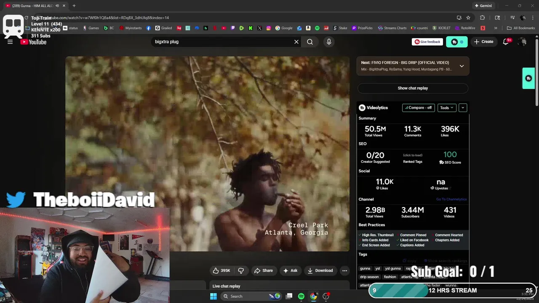Select the 'ysl' tag chip

(x=378, y=268)
